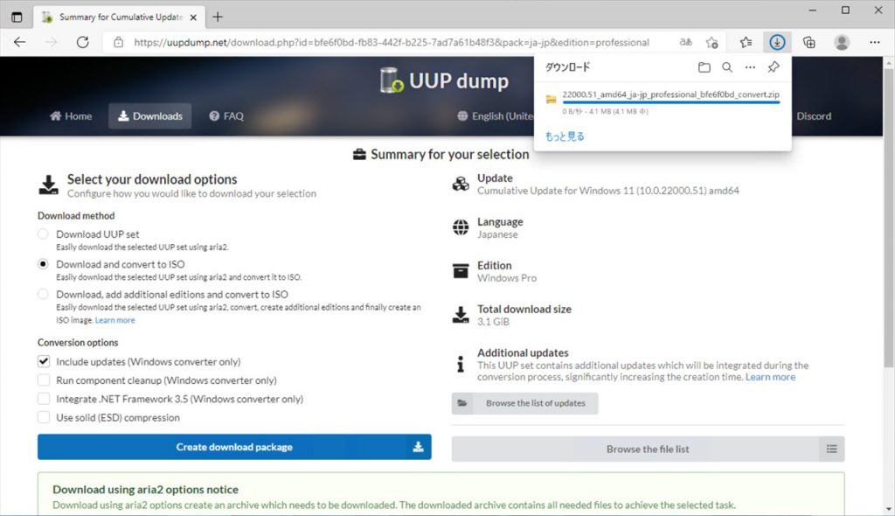The image size is (895, 516).
Task: Click the page vertical scrollbar
Action: [888, 217]
